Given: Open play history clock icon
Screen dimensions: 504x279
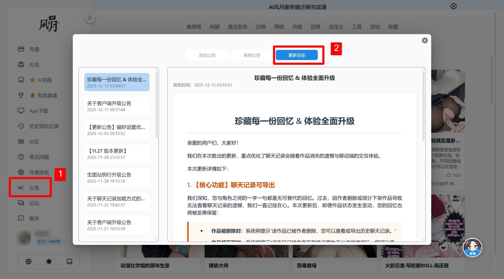Looking at the screenshot, I should (21, 126).
